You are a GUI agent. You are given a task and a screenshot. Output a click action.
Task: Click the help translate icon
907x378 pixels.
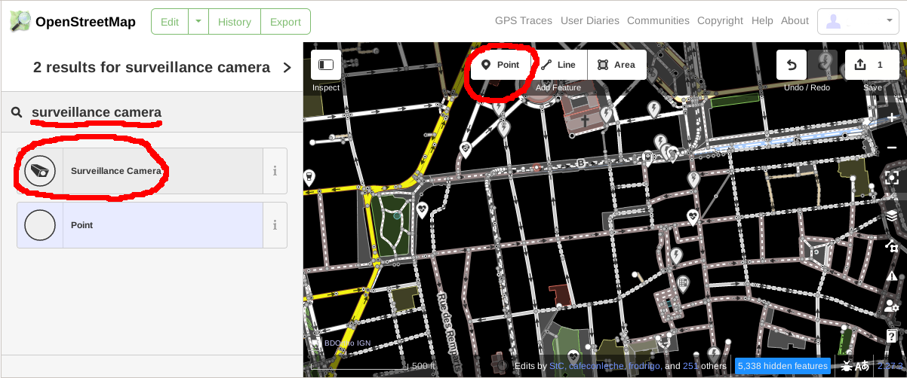pos(862,366)
